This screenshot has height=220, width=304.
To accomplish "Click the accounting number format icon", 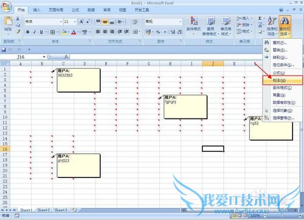I will 148,32.
